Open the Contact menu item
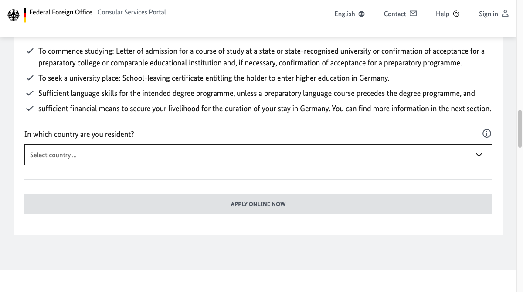The width and height of the screenshot is (523, 292). coord(395,14)
